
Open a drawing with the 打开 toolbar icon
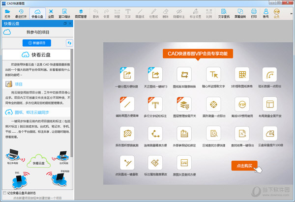pos(7,14)
